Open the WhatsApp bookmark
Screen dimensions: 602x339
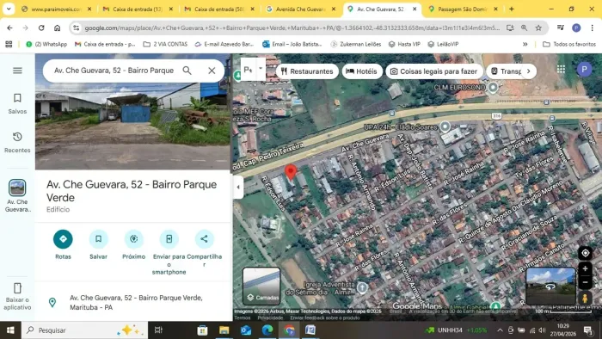coord(46,44)
